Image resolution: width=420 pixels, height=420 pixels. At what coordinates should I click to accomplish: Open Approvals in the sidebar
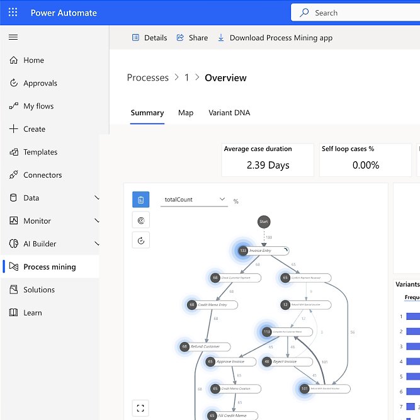pos(33,83)
